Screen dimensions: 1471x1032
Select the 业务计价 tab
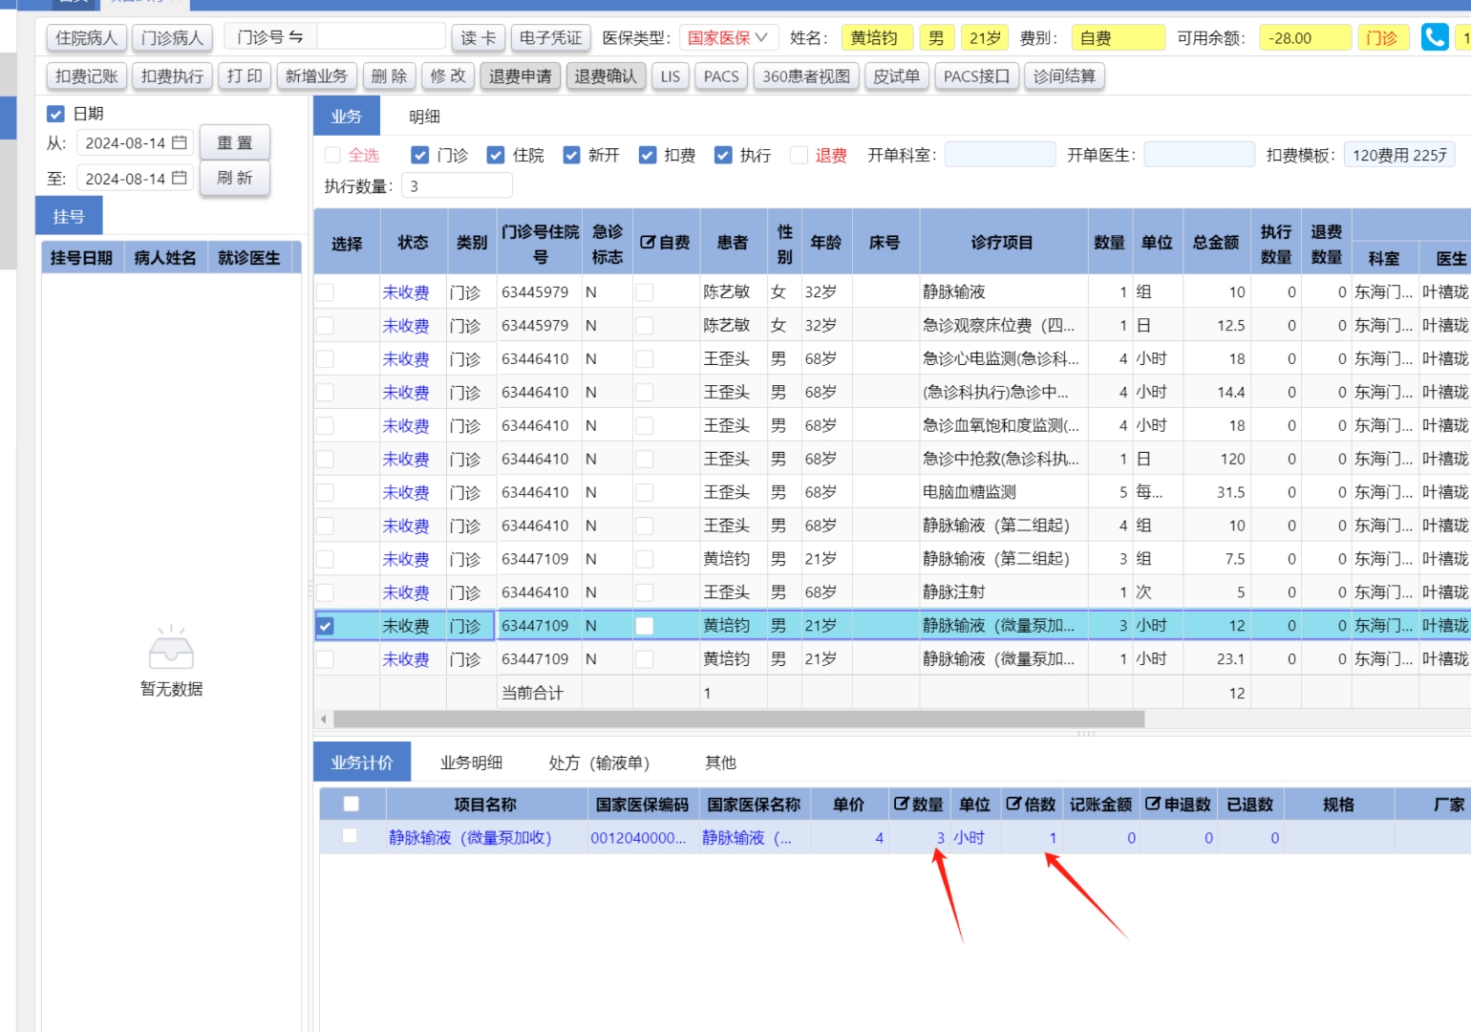click(362, 763)
